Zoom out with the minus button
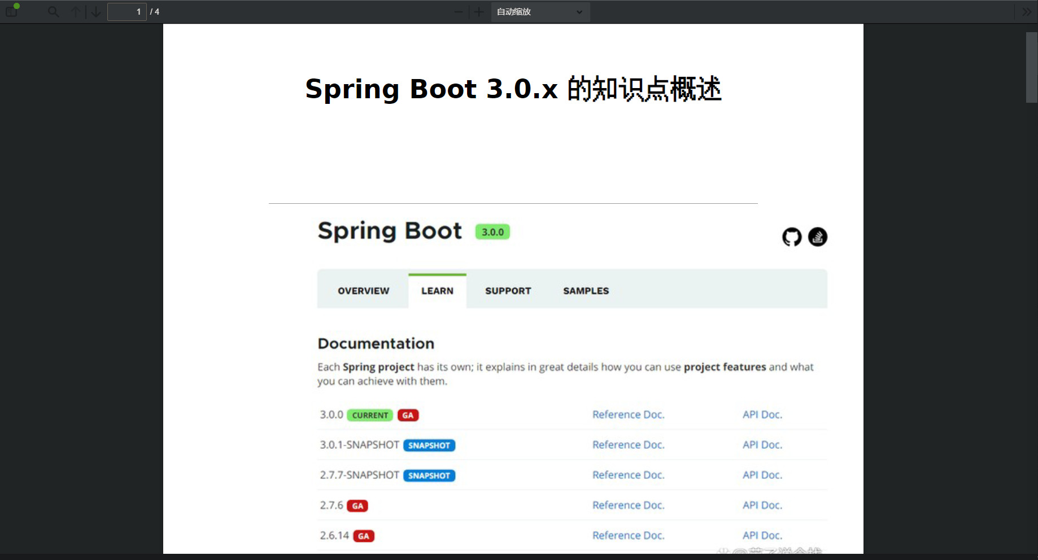Image resolution: width=1038 pixels, height=560 pixels. click(x=459, y=12)
